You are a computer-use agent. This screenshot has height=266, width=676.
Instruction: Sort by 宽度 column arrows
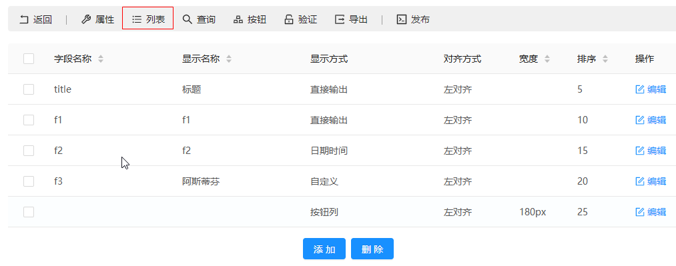pyautogui.click(x=547, y=59)
